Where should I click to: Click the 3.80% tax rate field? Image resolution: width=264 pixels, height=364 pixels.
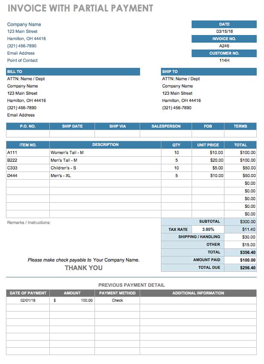tap(208, 229)
